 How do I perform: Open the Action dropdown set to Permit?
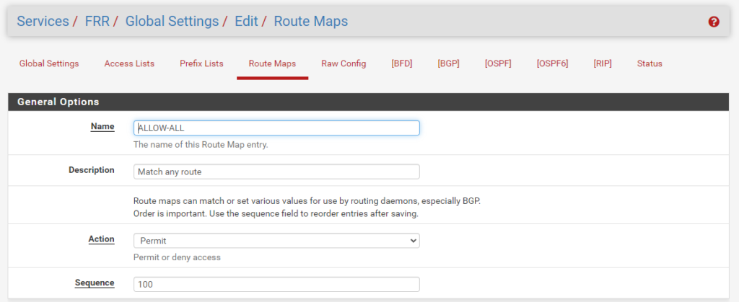click(x=276, y=241)
